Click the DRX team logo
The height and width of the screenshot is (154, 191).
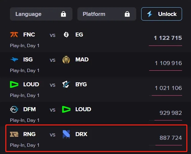[x=66, y=134]
